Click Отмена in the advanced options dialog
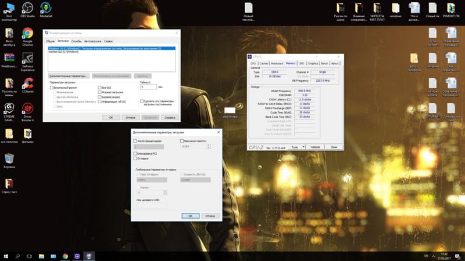Viewport: 465px width, 261px height. point(210,216)
